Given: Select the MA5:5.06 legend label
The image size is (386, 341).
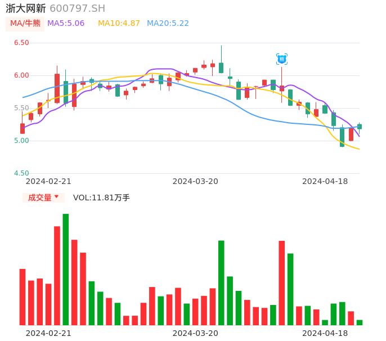Looking at the screenshot, I should click(x=66, y=24).
